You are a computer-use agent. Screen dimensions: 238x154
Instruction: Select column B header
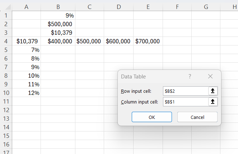click(x=58, y=7)
